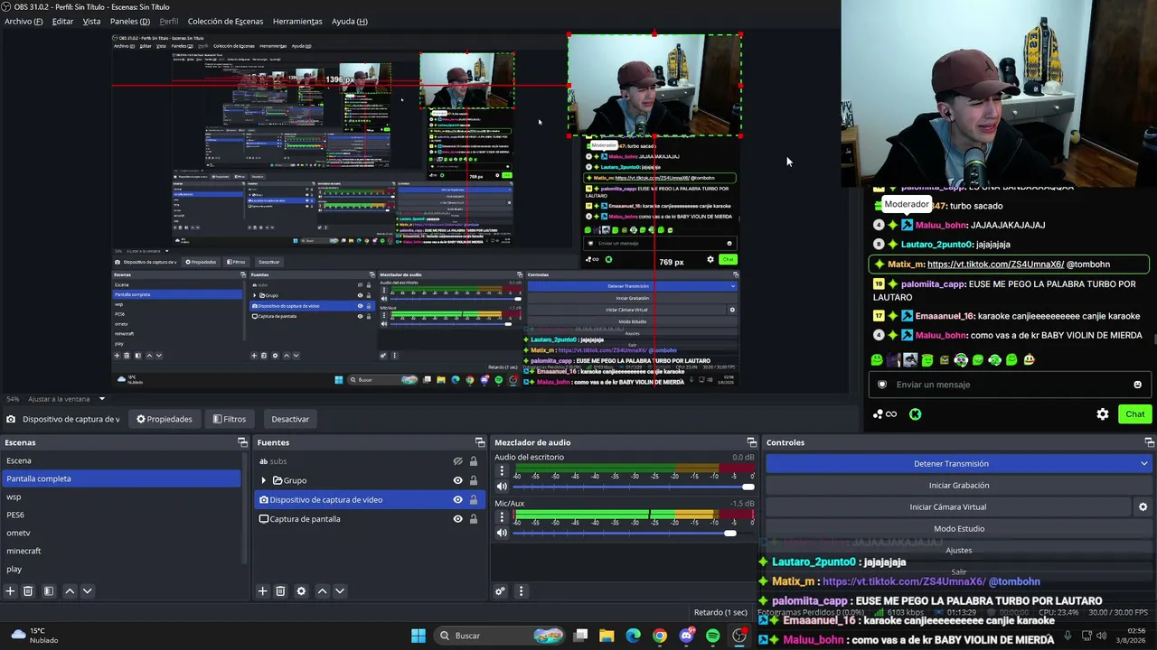Open the TikTok link posted by Matix_m
Viewport: 1157px width, 650px height.
(x=995, y=265)
